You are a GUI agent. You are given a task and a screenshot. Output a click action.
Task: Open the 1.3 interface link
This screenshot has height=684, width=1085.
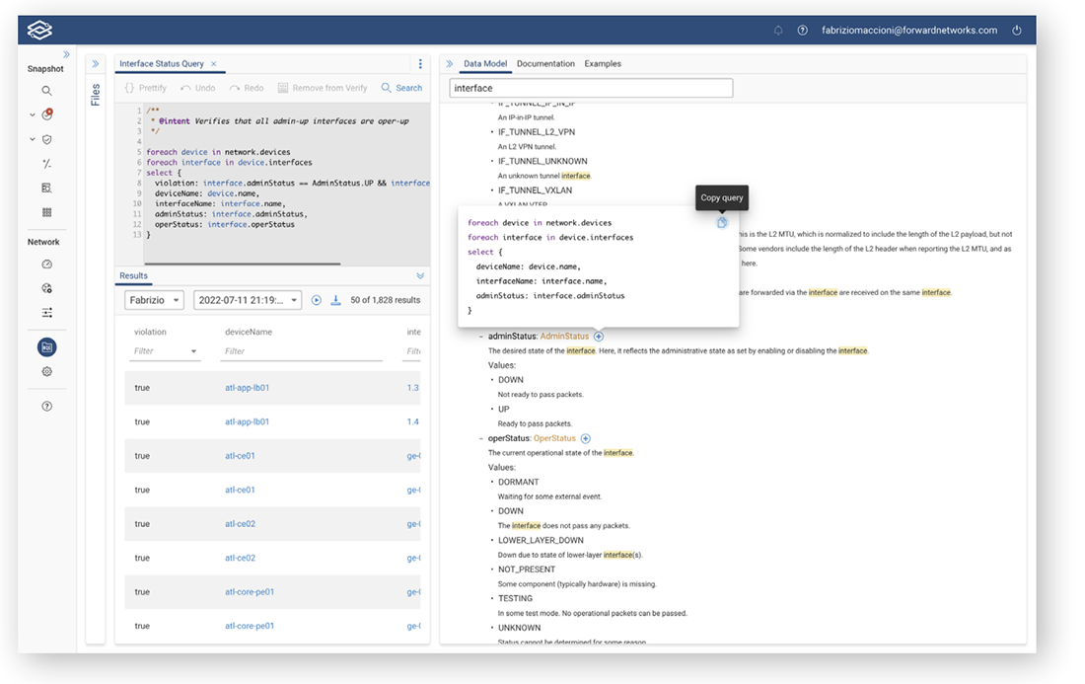tap(413, 388)
